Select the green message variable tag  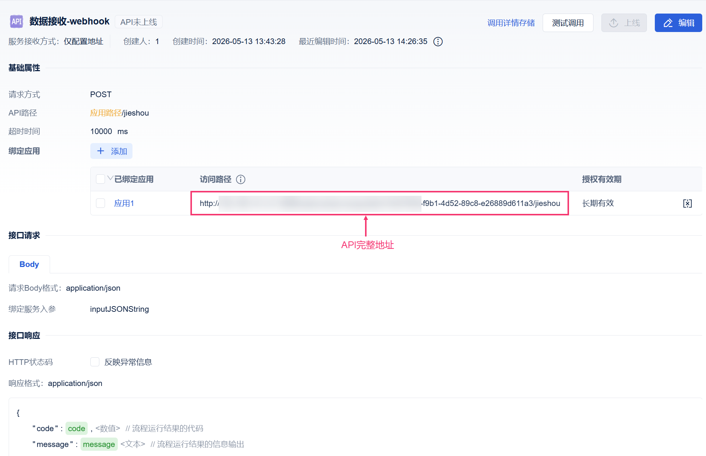pos(99,444)
